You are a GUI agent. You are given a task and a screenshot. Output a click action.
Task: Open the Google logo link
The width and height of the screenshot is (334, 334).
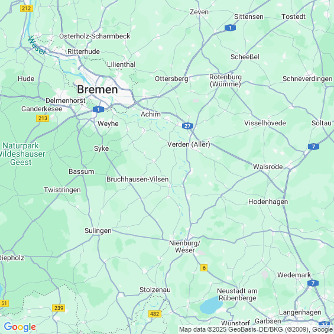click(x=20, y=327)
